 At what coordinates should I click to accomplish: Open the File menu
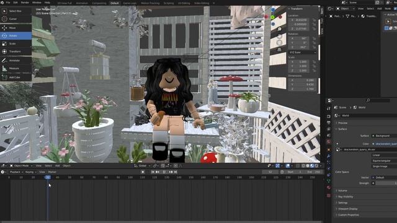(8, 2)
